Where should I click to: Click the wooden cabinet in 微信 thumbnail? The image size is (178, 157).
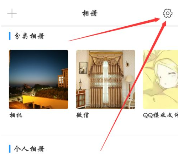[x=81, y=99]
